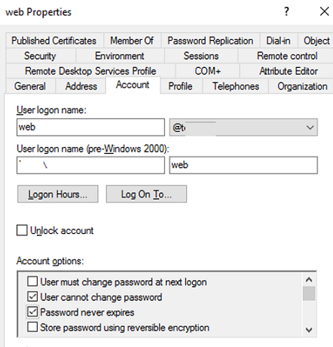Click the account options scrollbar thumb
Viewport: 333px width, 347px height.
click(x=309, y=293)
